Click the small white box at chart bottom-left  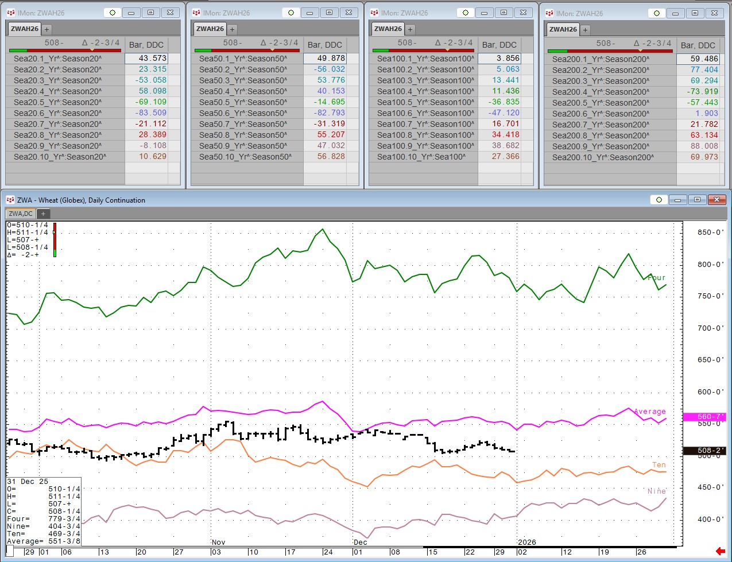click(x=10, y=552)
